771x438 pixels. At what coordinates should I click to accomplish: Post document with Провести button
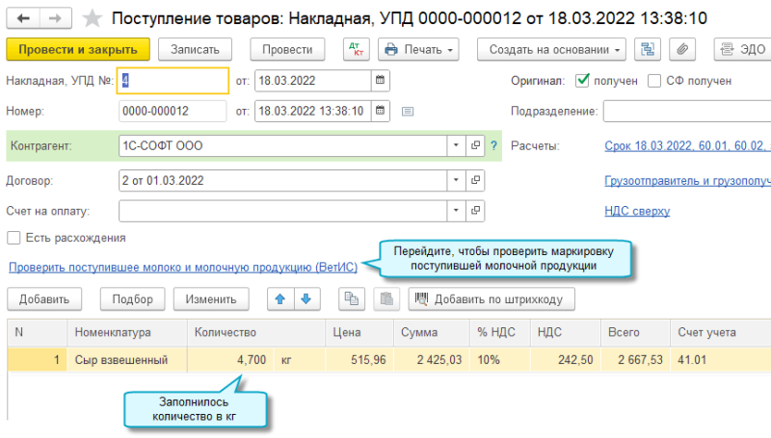pos(287,50)
